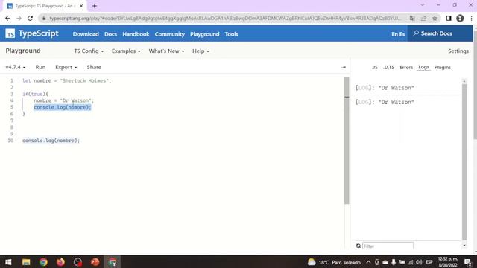Open the Windows Start menu
This screenshot has height=268, width=477.
(8, 262)
